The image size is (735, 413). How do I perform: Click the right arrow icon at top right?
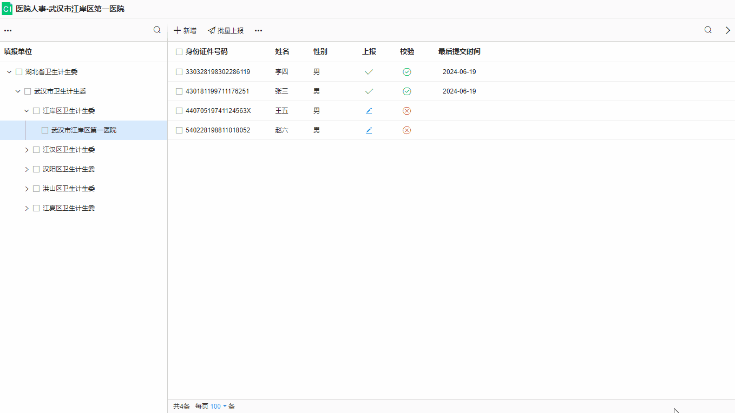727,30
